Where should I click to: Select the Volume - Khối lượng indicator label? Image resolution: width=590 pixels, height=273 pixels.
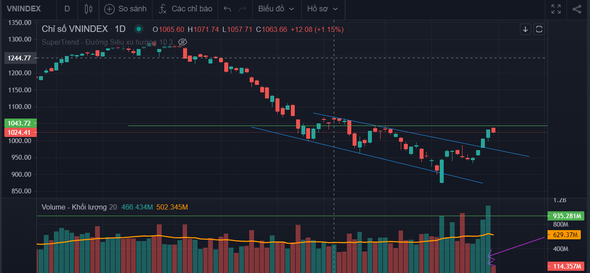pos(74,207)
